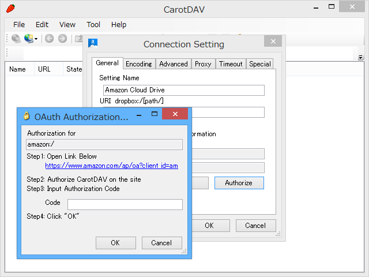This screenshot has height=277, width=369.
Task: Click the Forward arrow toolbar icon
Action: [62, 39]
